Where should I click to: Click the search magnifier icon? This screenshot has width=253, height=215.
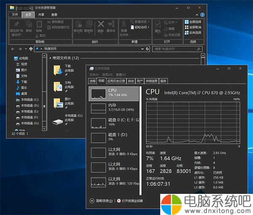point(199,49)
